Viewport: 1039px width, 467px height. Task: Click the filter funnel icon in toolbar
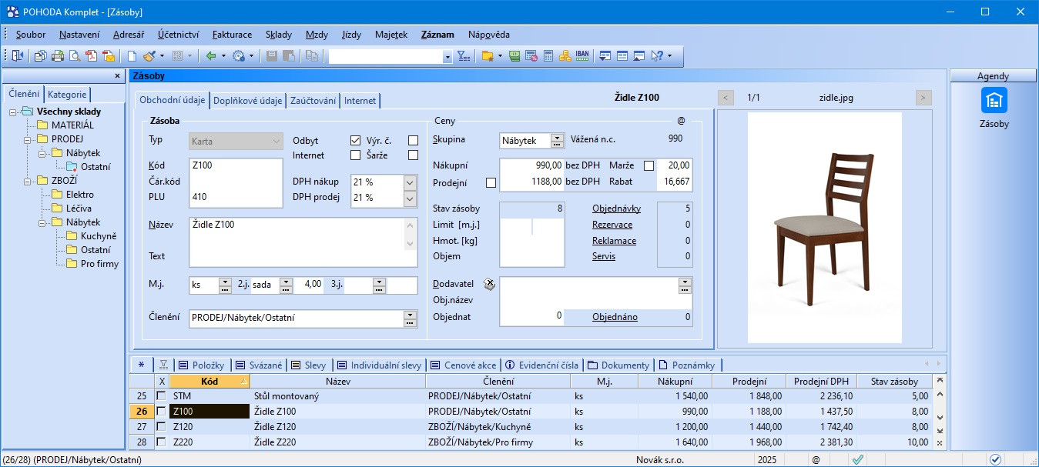point(463,56)
